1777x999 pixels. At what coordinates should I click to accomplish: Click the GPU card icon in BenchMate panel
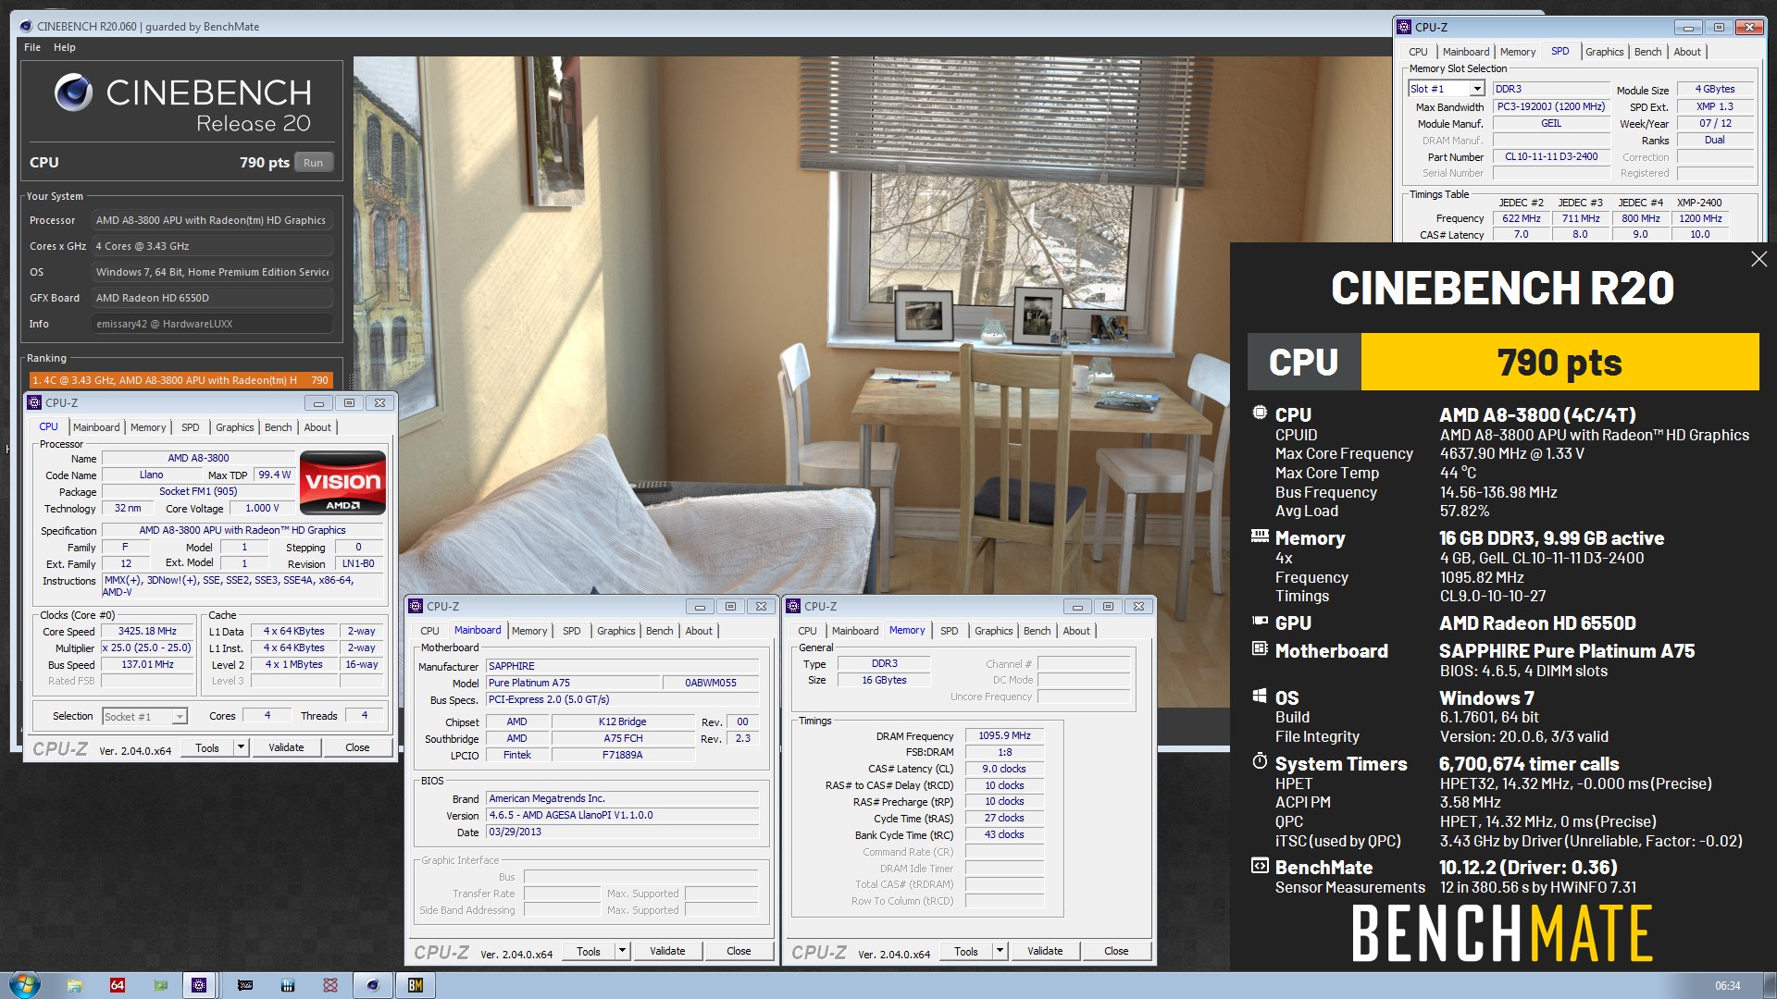pyautogui.click(x=1260, y=621)
